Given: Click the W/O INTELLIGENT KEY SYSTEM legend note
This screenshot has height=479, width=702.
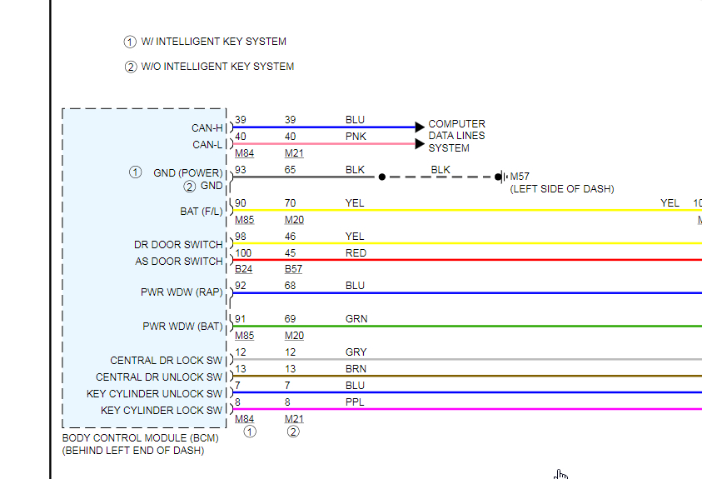Looking at the screenshot, I should coord(217,67).
